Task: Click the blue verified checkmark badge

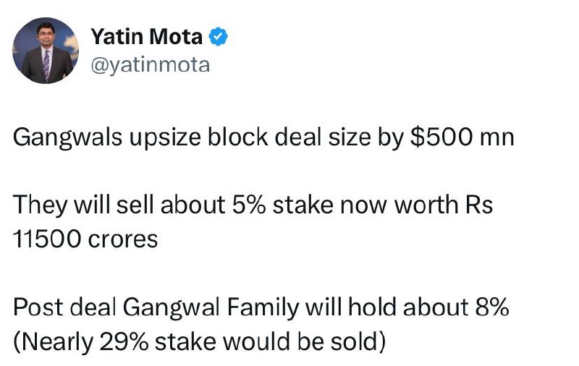Action: click(219, 36)
